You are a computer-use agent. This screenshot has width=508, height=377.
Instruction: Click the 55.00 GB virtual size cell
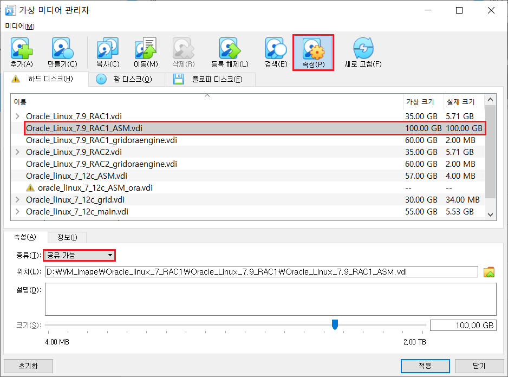pos(421,212)
